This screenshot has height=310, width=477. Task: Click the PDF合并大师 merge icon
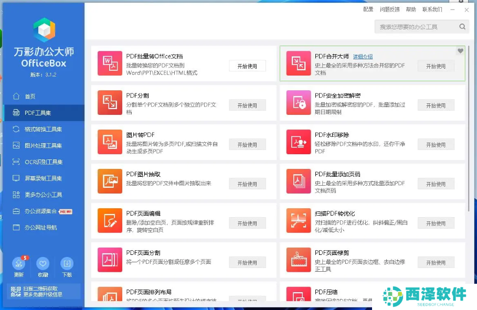[x=299, y=63]
